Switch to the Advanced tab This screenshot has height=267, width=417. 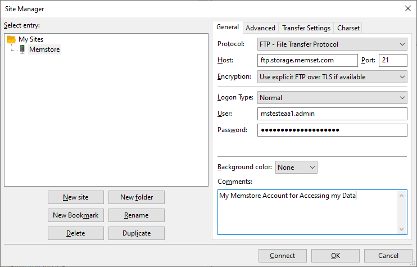(260, 28)
